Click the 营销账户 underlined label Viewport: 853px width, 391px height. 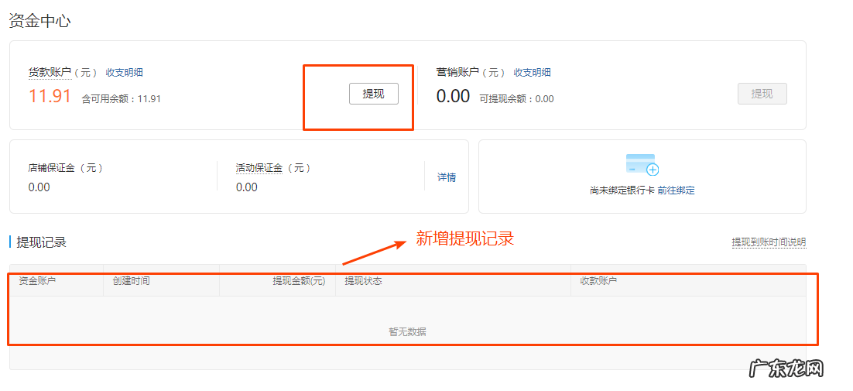457,73
